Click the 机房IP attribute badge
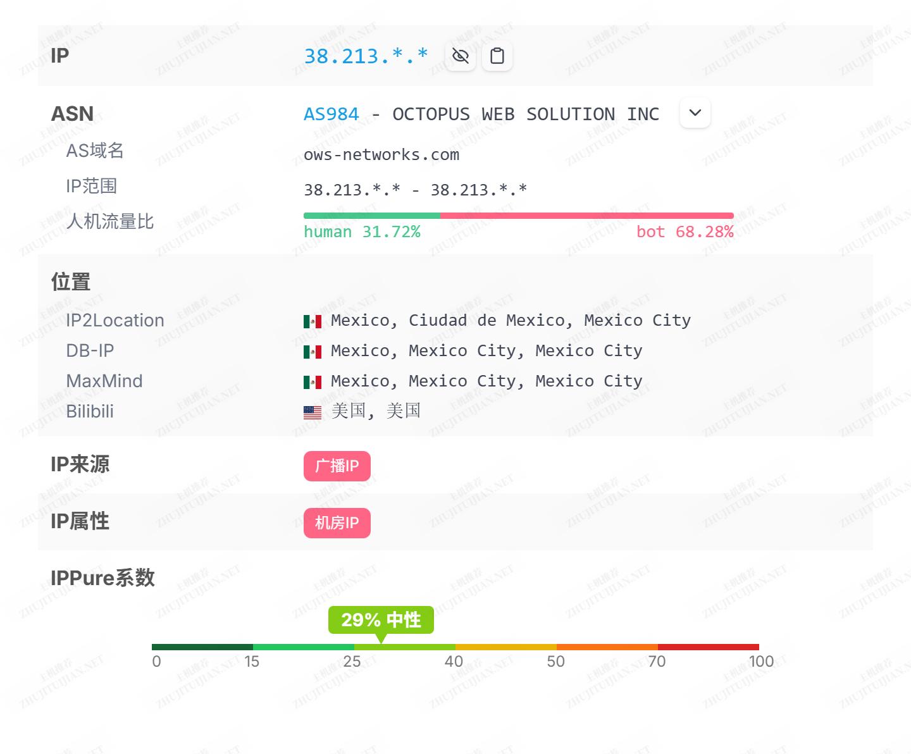The width and height of the screenshot is (911, 754). point(337,523)
